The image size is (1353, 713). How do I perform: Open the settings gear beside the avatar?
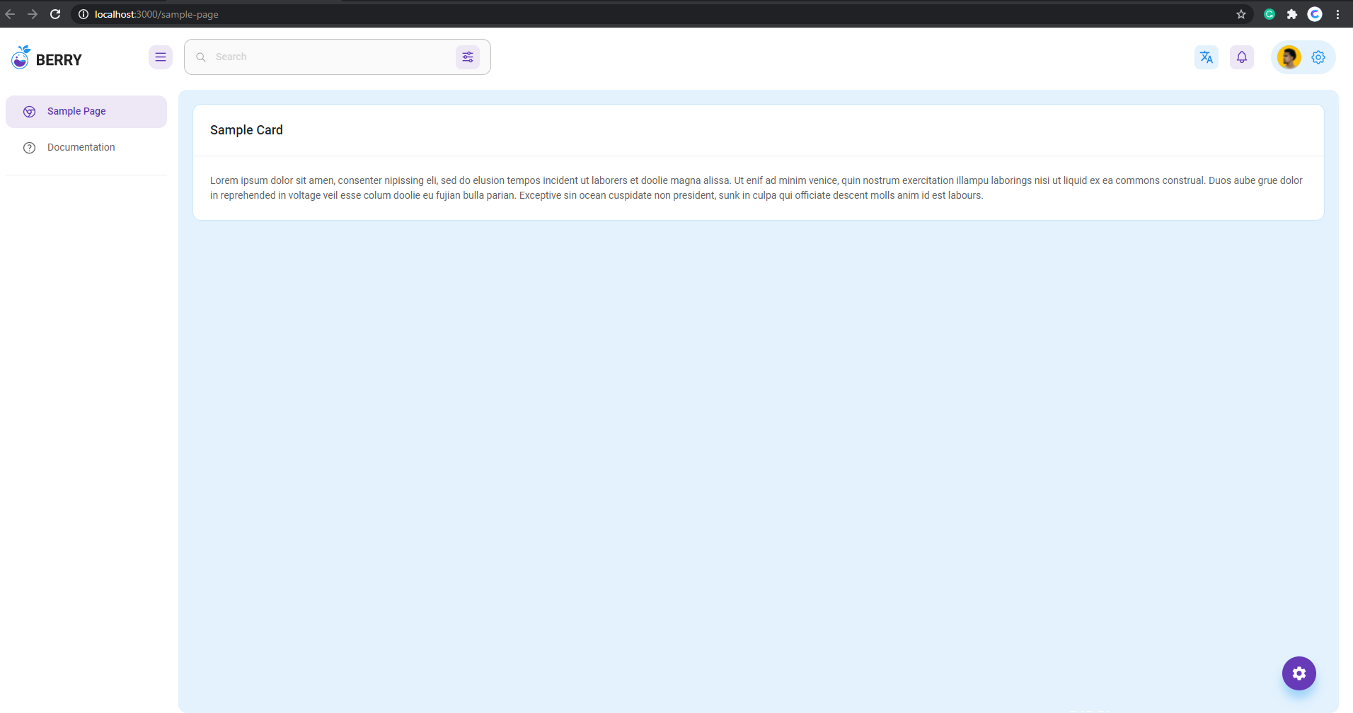pyautogui.click(x=1318, y=57)
